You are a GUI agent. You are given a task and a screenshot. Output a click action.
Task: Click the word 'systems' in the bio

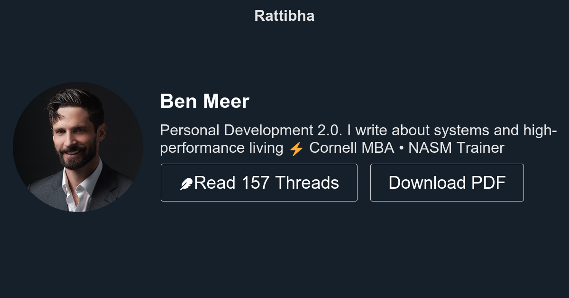click(x=461, y=130)
